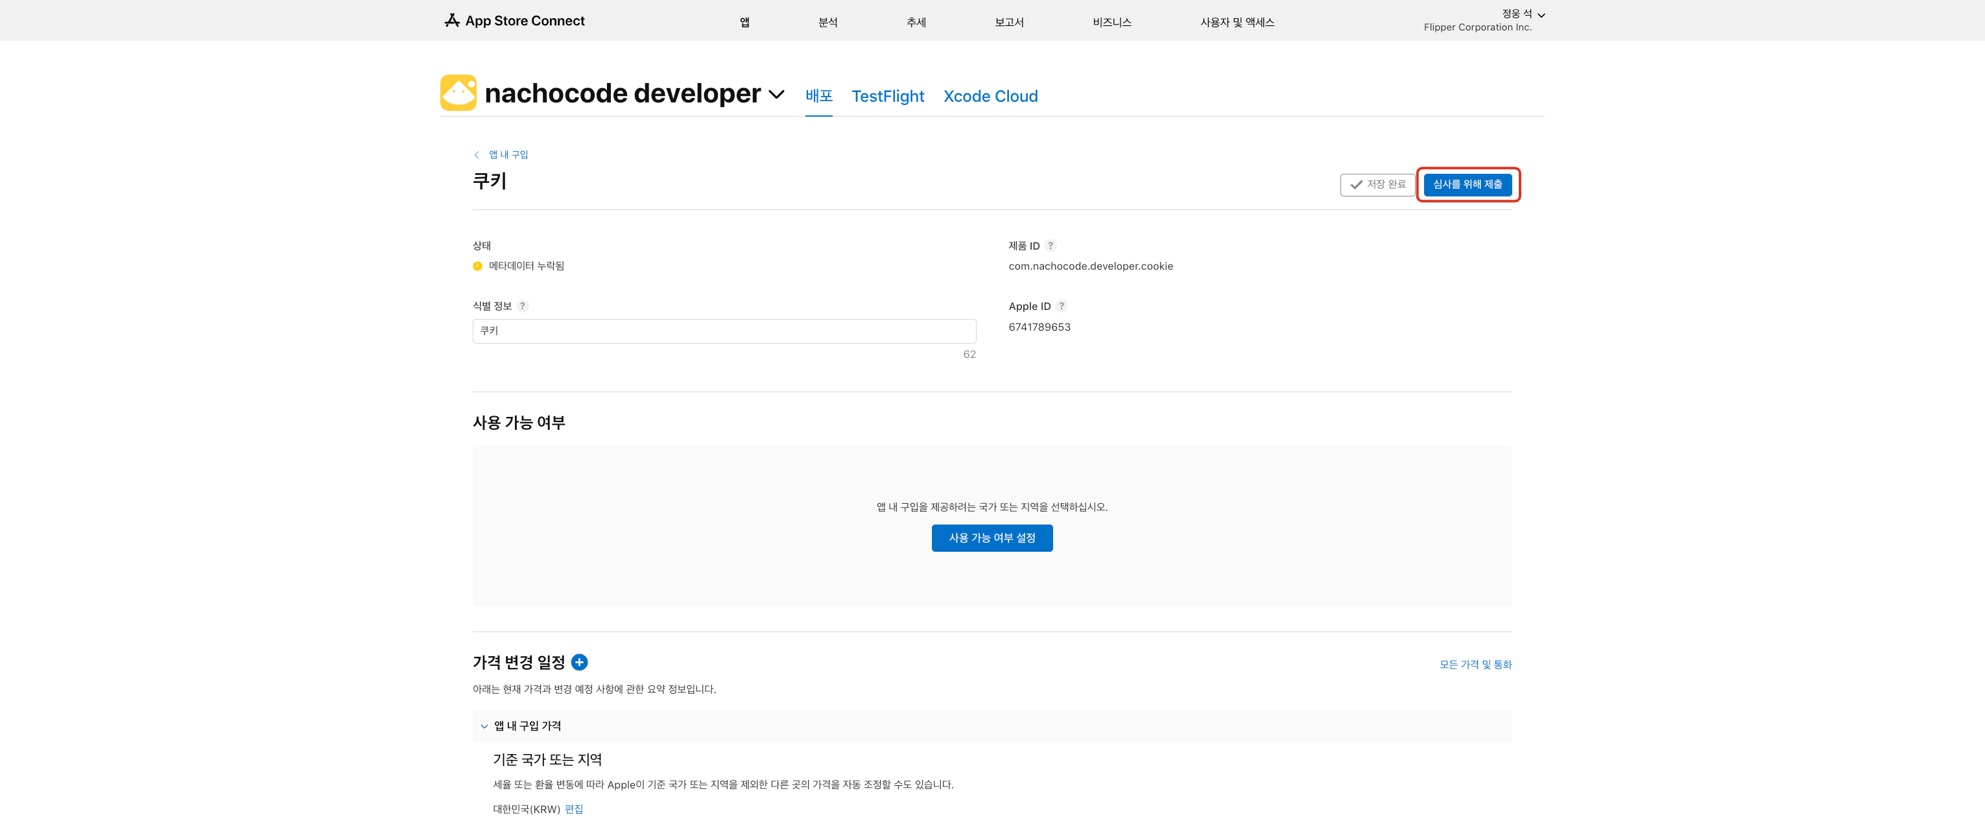The width and height of the screenshot is (1985, 839).
Task: Click the nachocode developer app icon
Action: [x=458, y=93]
